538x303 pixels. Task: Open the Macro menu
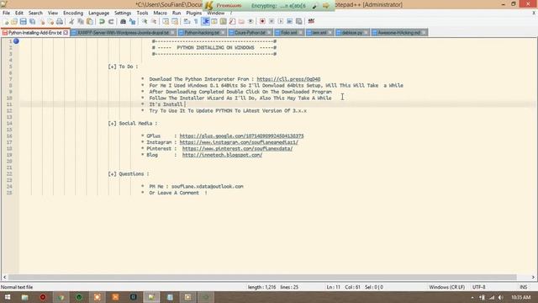click(x=160, y=13)
